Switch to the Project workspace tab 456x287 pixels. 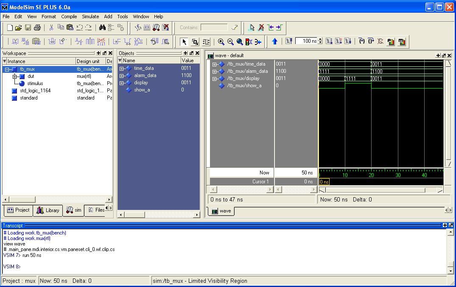(18, 210)
